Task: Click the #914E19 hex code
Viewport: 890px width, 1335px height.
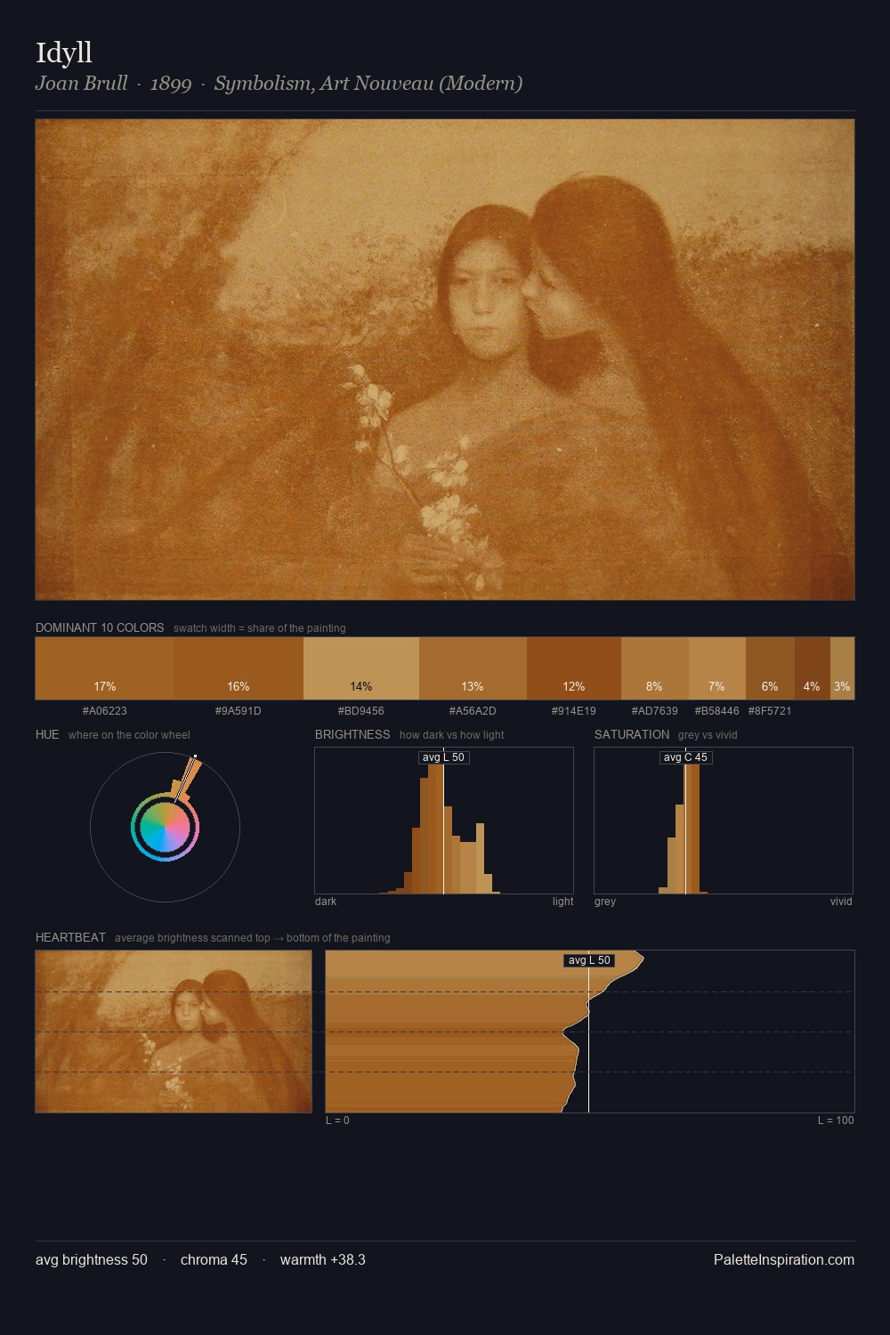Action: (x=574, y=711)
